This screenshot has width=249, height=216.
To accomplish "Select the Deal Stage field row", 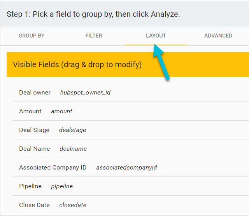I will click(x=131, y=130).
